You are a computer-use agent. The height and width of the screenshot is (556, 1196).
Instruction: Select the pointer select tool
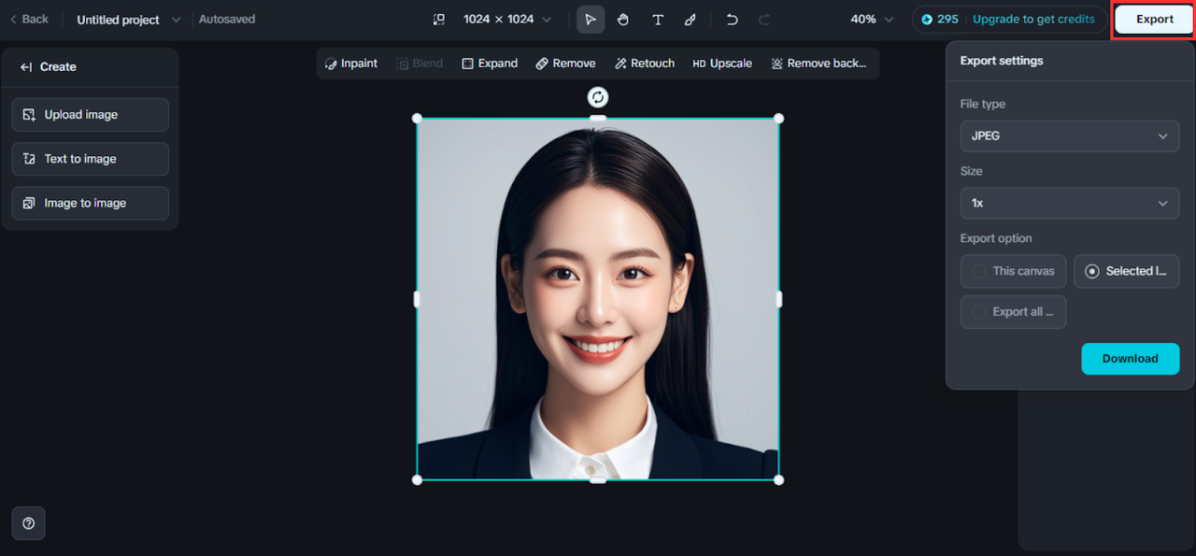tap(591, 20)
